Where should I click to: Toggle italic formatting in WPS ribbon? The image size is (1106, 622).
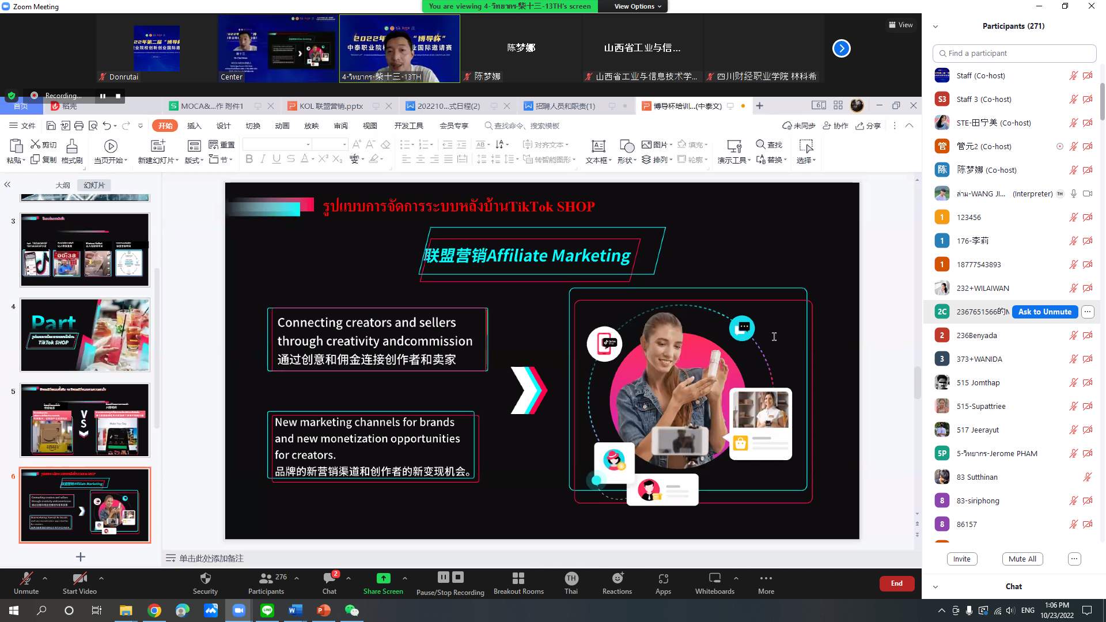pyautogui.click(x=263, y=159)
